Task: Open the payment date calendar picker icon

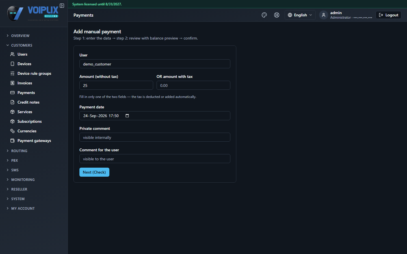Action: click(x=127, y=116)
